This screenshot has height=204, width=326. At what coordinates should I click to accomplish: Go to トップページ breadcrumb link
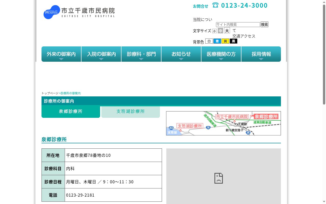[x=50, y=93]
